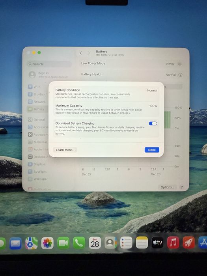Select Wallpaper in the sidebar
The width and height of the screenshot is (207, 276).
tap(38, 179)
